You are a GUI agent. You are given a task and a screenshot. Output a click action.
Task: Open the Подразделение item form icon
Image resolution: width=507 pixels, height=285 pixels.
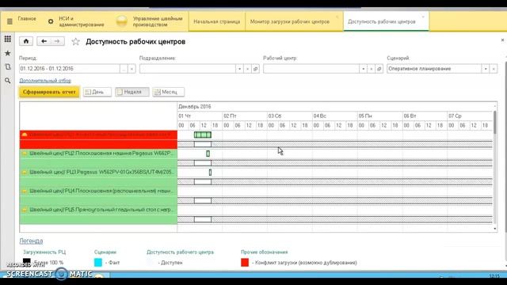[x=255, y=69]
